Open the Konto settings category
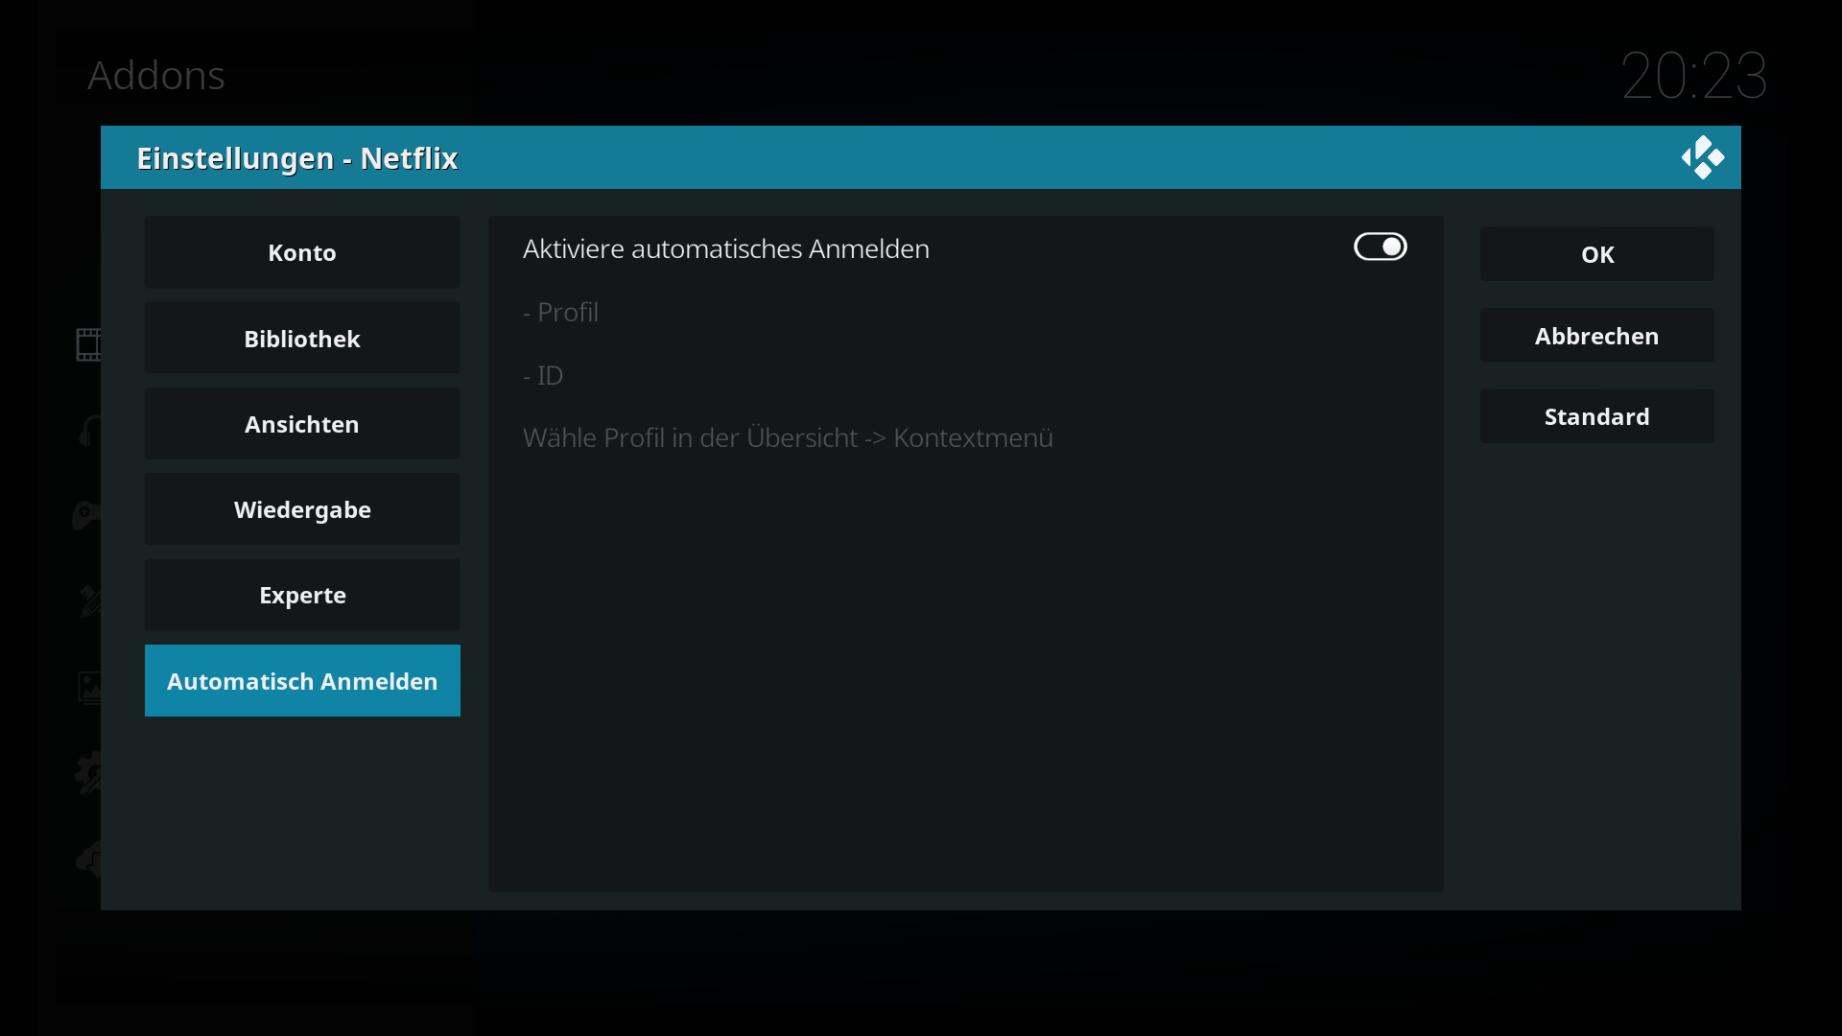Image resolution: width=1842 pixels, height=1036 pixels. (302, 252)
